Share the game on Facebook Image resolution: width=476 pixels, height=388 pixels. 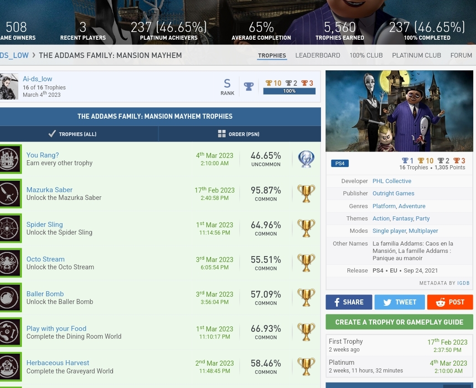click(349, 302)
